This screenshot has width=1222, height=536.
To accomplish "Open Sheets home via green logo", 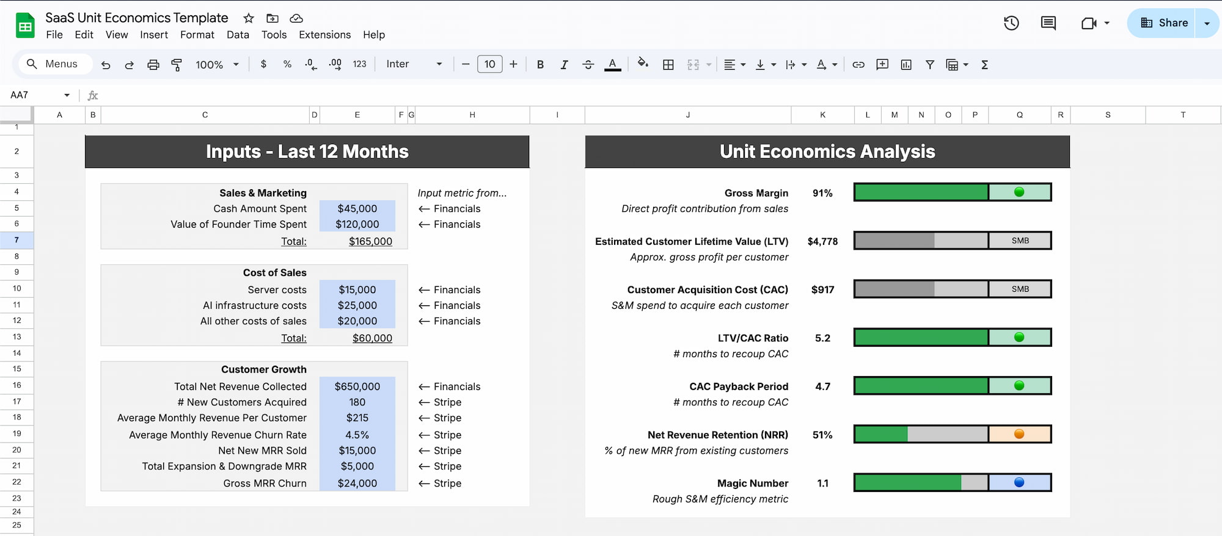I will click(x=25, y=26).
